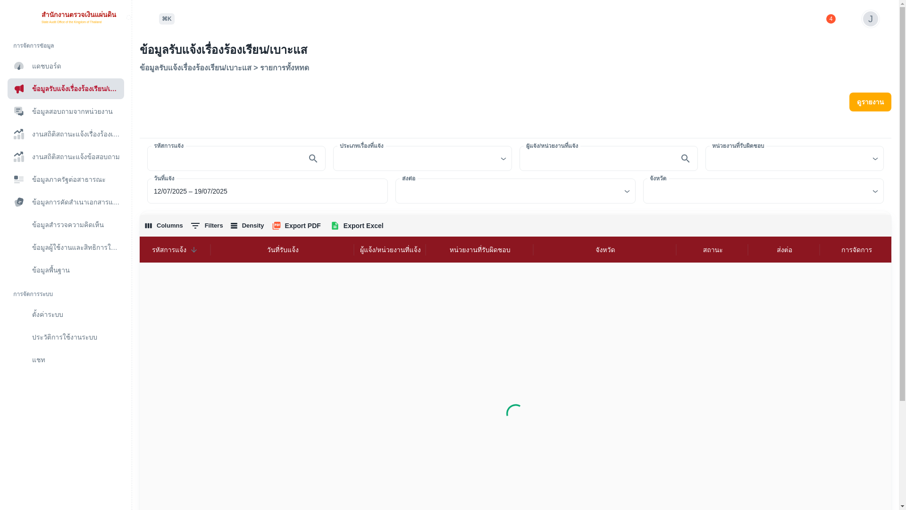The height and width of the screenshot is (510, 906).
Task: Toggle sort arrow on รหัสการแจ้ง column
Action: tap(194, 250)
